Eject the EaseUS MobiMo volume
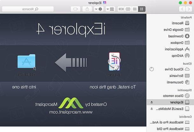This screenshot has height=132, width=194. (x=152, y=109)
